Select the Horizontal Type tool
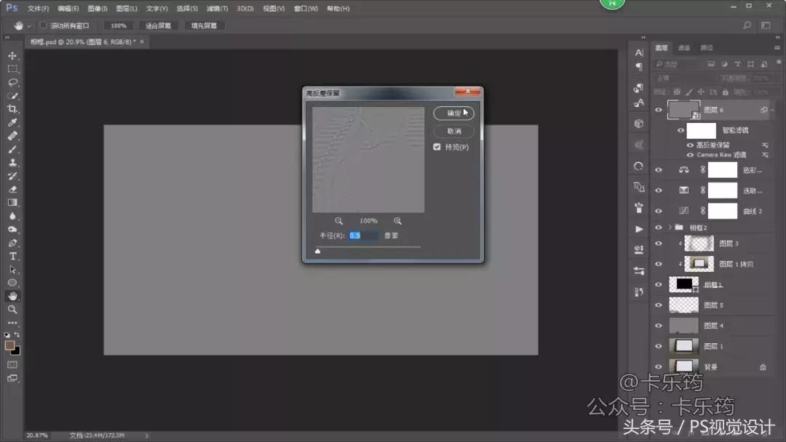This screenshot has width=786, height=442. tap(12, 255)
